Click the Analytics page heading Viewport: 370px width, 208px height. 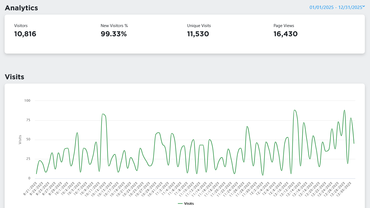(21, 8)
